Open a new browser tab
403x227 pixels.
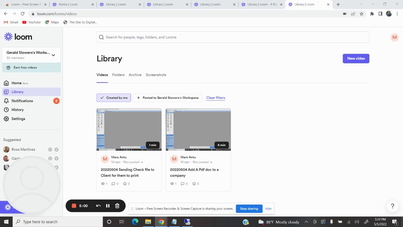tap(338, 4)
